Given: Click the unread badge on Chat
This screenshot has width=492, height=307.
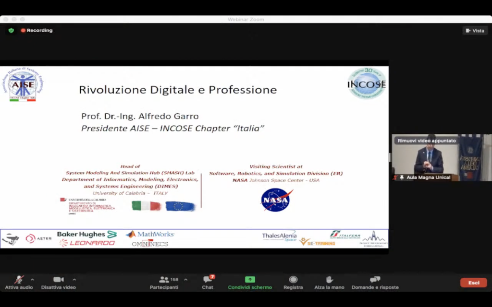Looking at the screenshot, I should click(212, 277).
